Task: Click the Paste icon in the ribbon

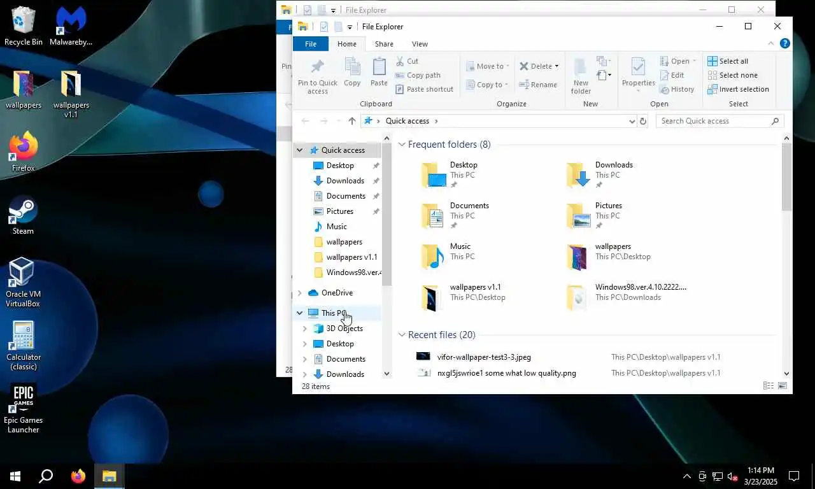Action: [379, 72]
